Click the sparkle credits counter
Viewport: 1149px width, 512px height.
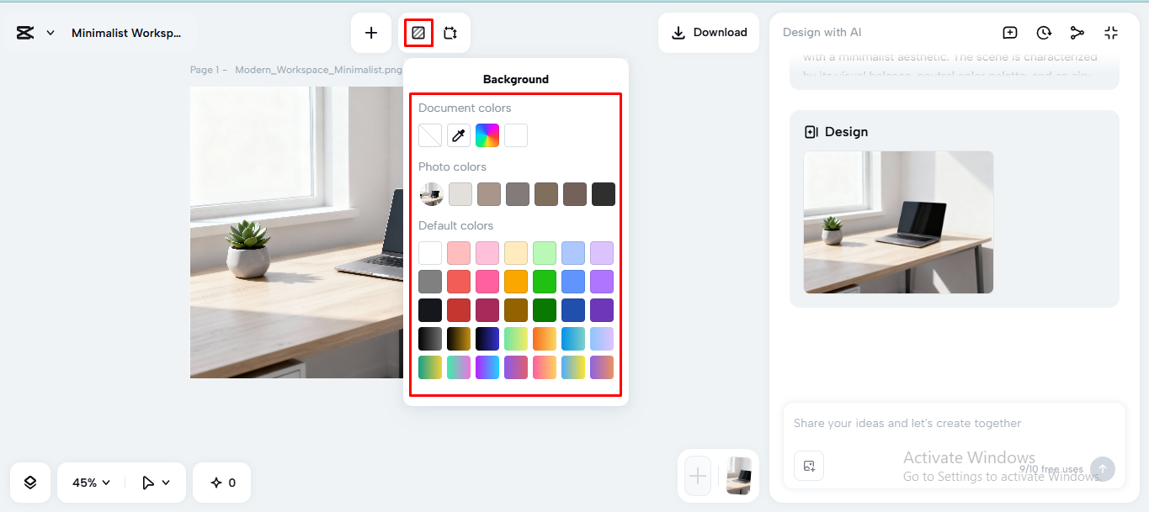(223, 483)
